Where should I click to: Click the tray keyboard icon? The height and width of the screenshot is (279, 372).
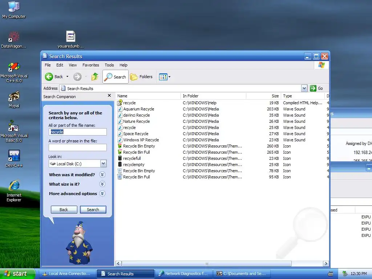tap(331, 274)
